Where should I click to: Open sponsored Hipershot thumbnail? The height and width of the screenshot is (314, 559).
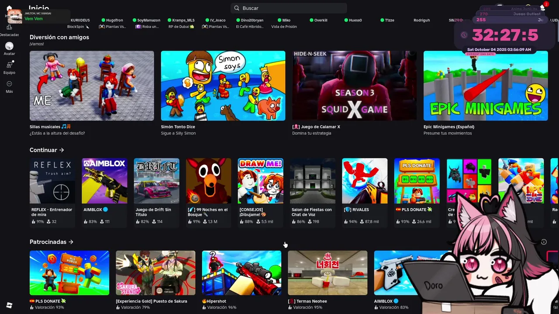242,273
